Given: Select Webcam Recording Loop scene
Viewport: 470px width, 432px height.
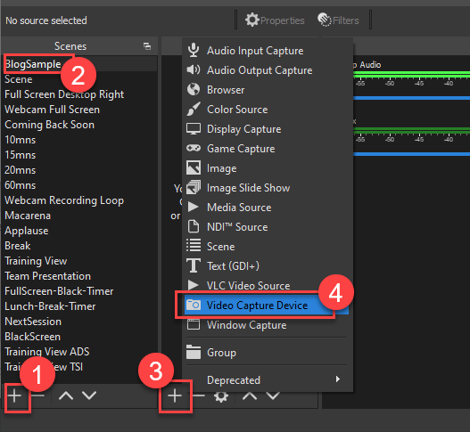Looking at the screenshot, I should click(79, 200).
